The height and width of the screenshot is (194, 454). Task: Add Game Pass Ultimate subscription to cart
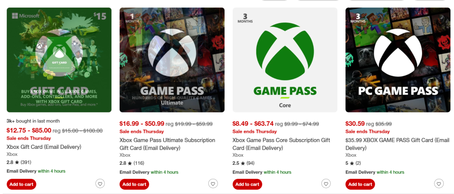[134, 184]
